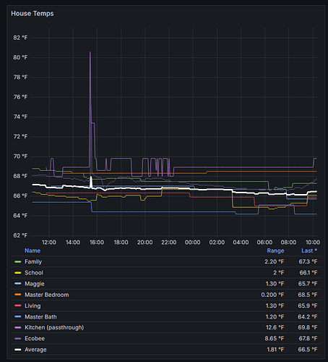This screenshot has height=362, width=328.
Task: Click the Family series green color swatch
Action: coord(18,262)
